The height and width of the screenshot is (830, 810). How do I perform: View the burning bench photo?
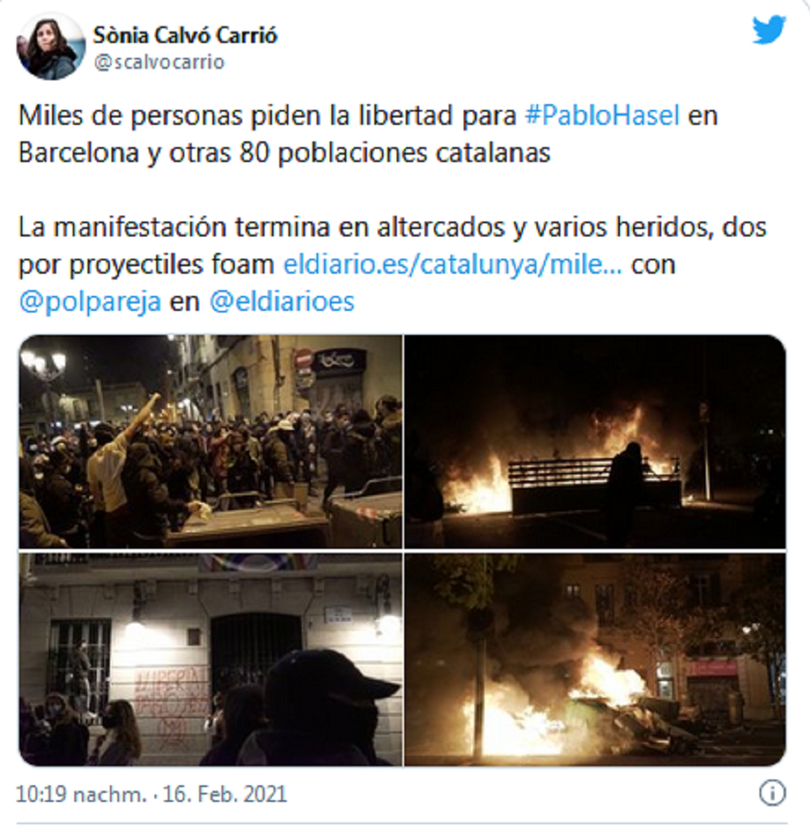595,441
